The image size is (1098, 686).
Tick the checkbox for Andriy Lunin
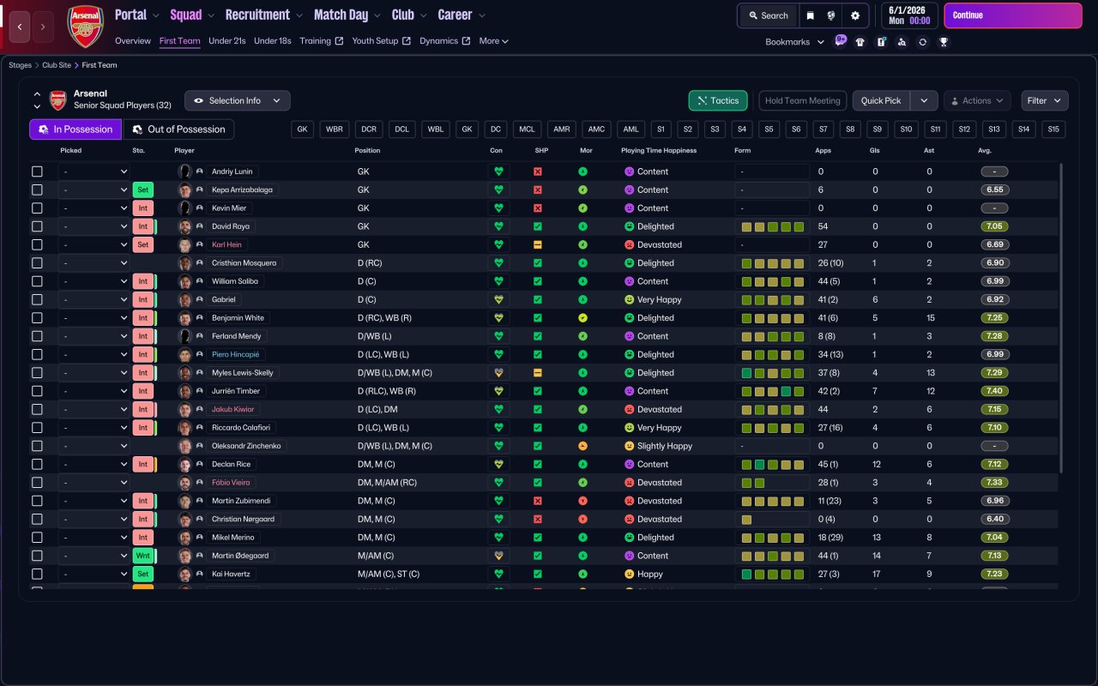pyautogui.click(x=37, y=171)
